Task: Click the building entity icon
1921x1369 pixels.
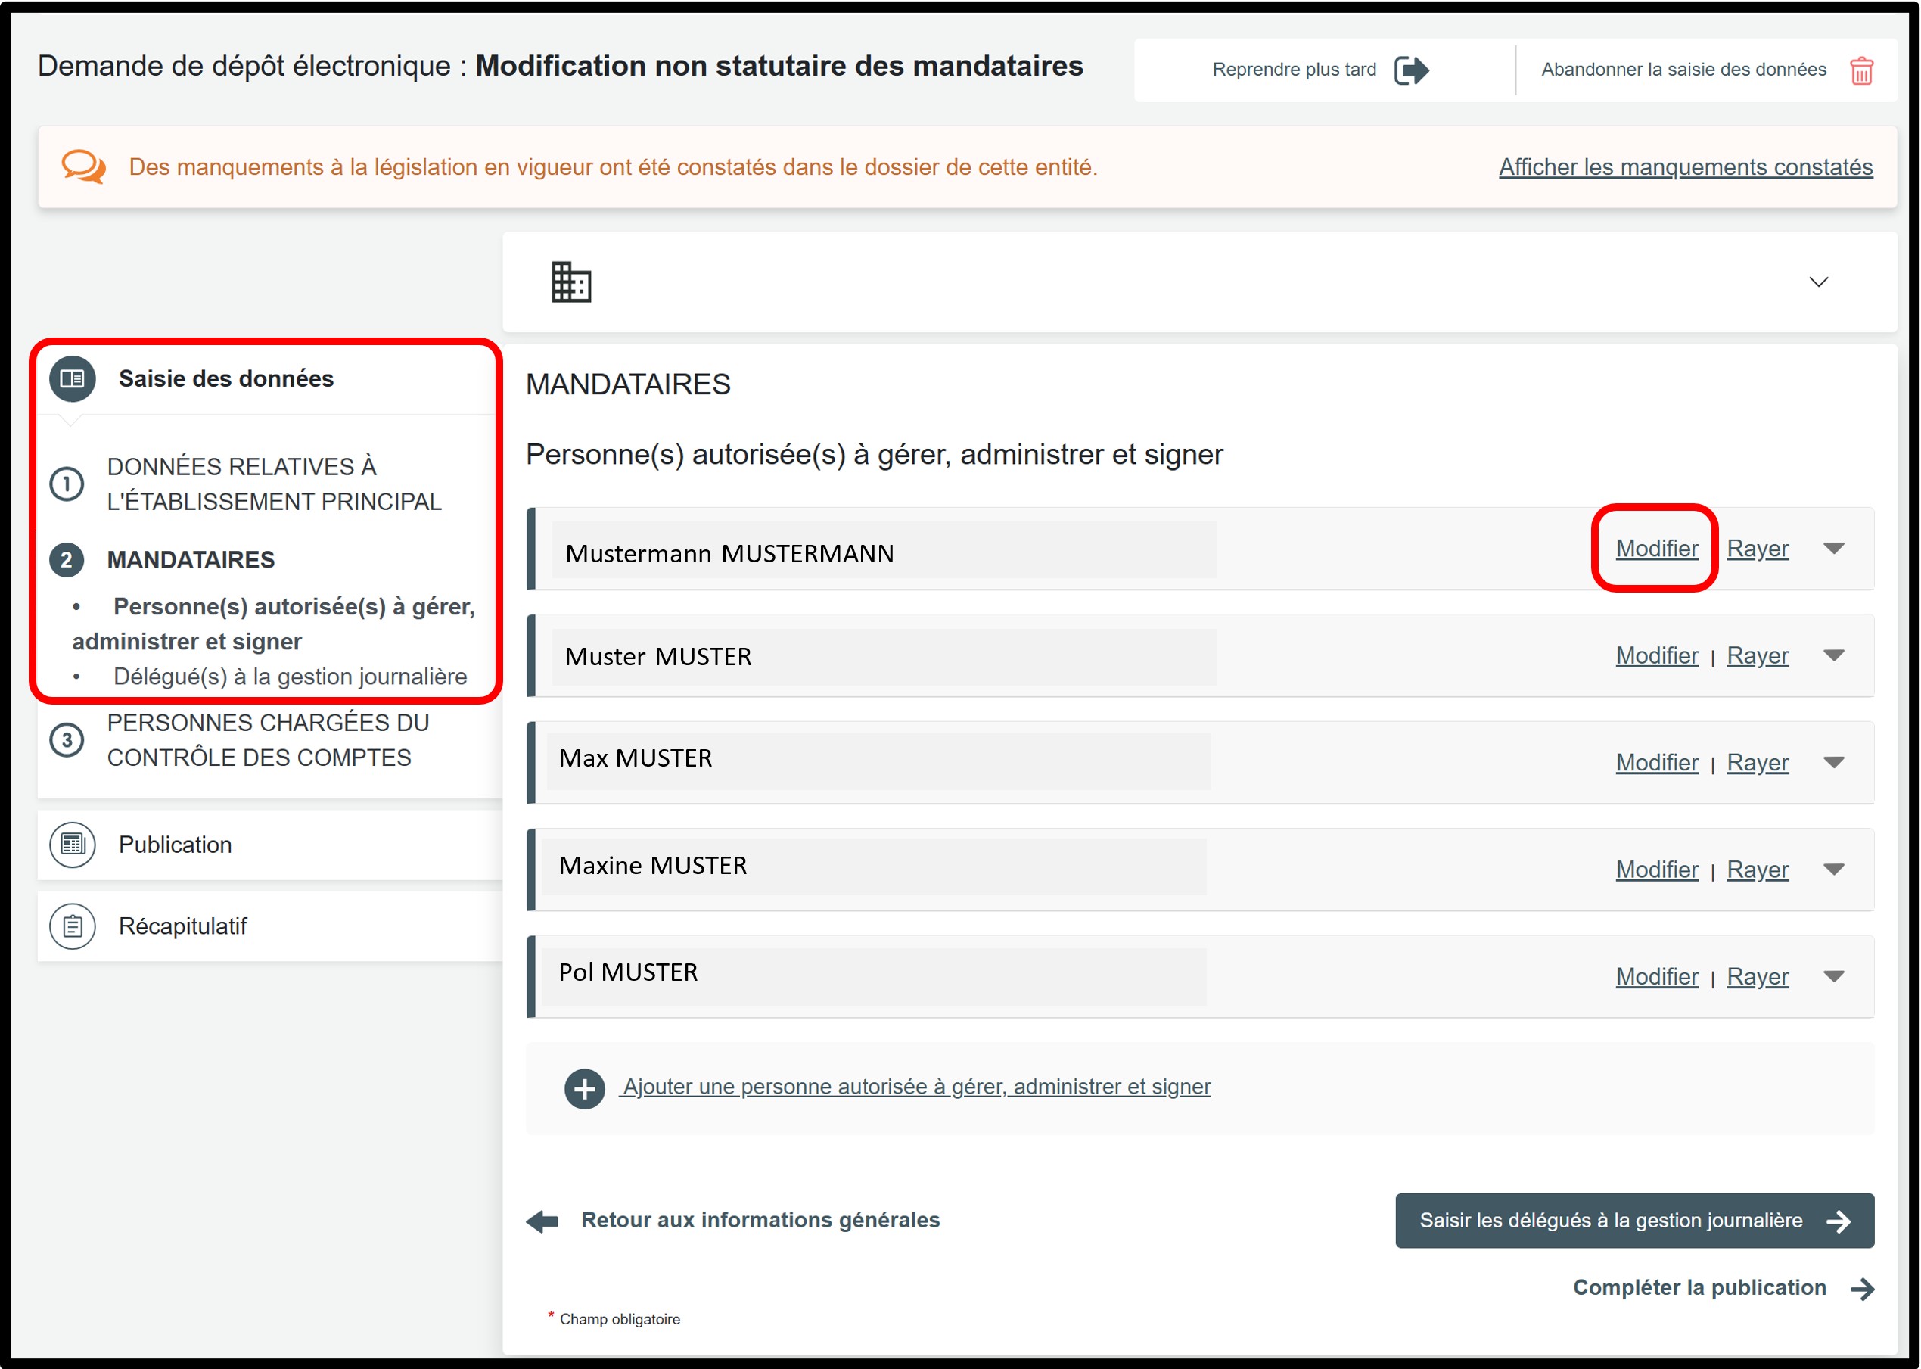Action: [571, 282]
